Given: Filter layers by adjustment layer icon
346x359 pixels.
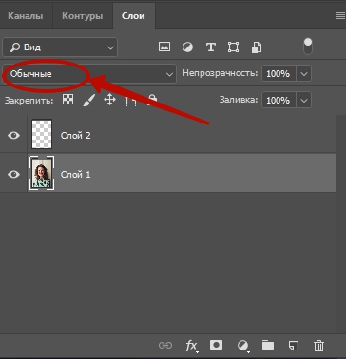Looking at the screenshot, I should point(187,47).
